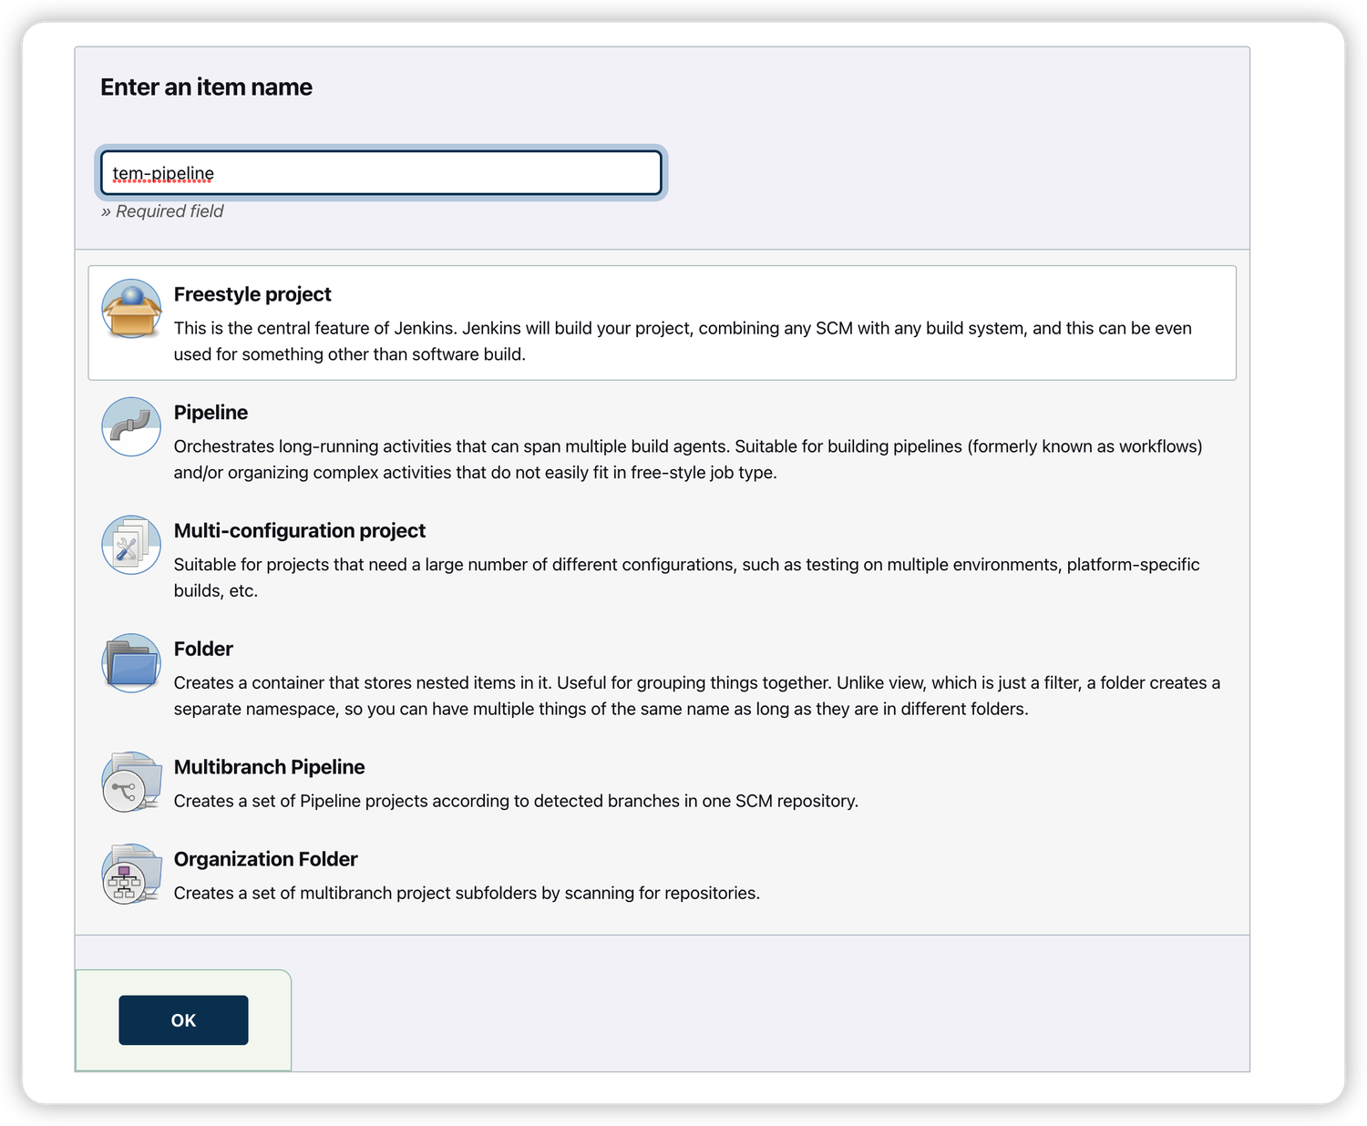The image size is (1367, 1126).
Task: Click the 'Enter an item name' heading
Action: coord(206,87)
